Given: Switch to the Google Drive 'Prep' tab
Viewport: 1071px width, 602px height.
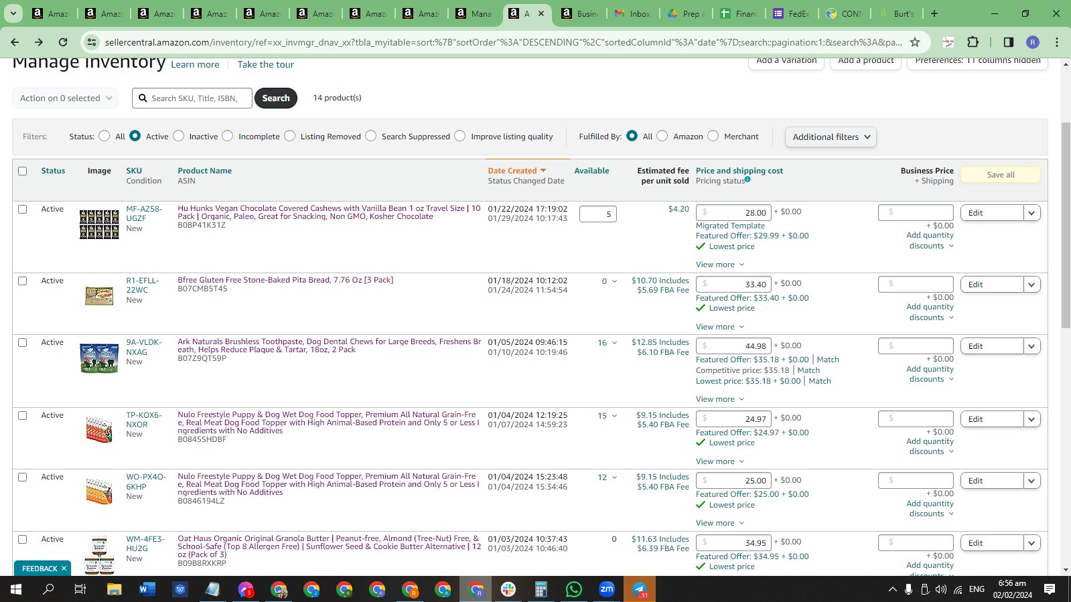Looking at the screenshot, I should pos(685,13).
